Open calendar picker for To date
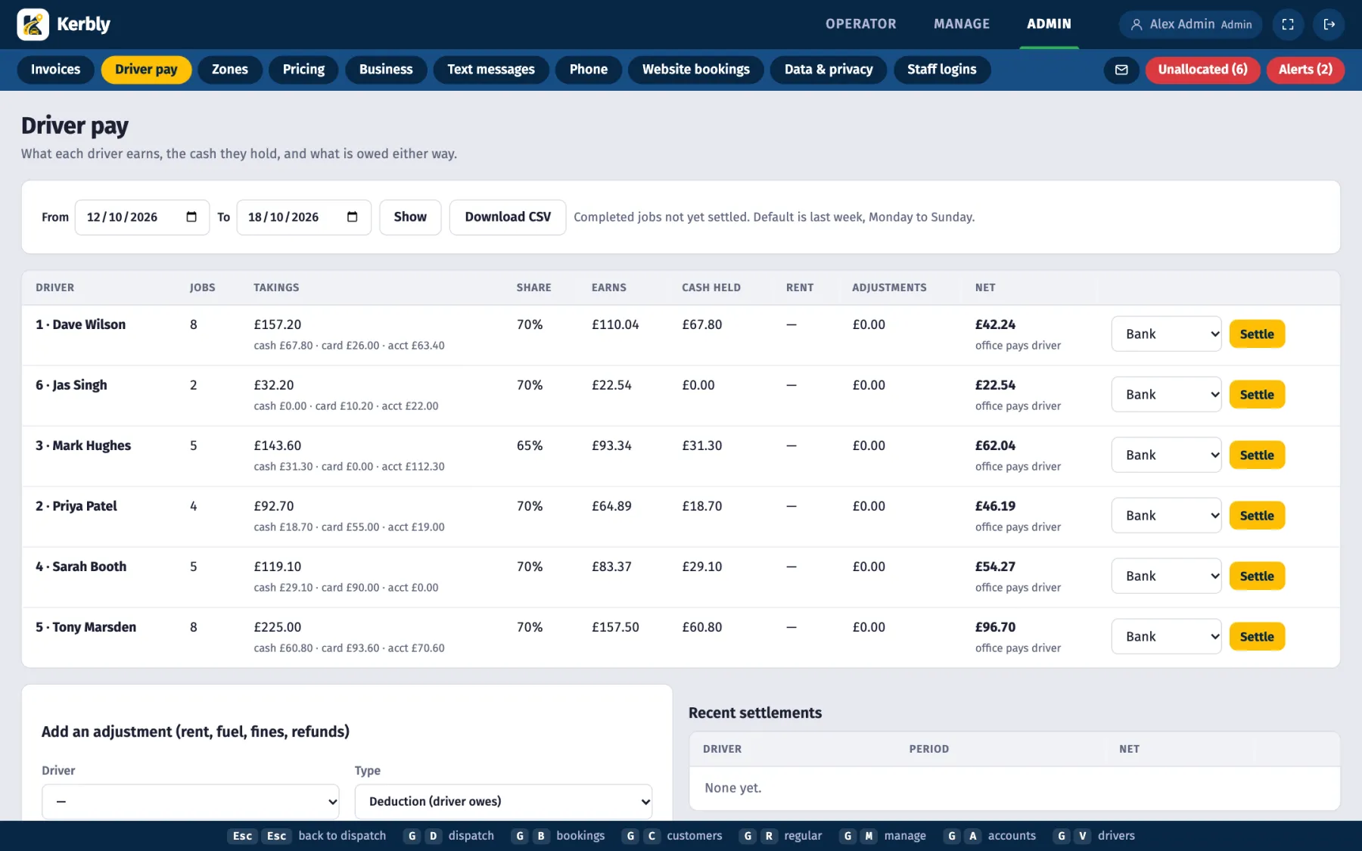 pos(352,217)
